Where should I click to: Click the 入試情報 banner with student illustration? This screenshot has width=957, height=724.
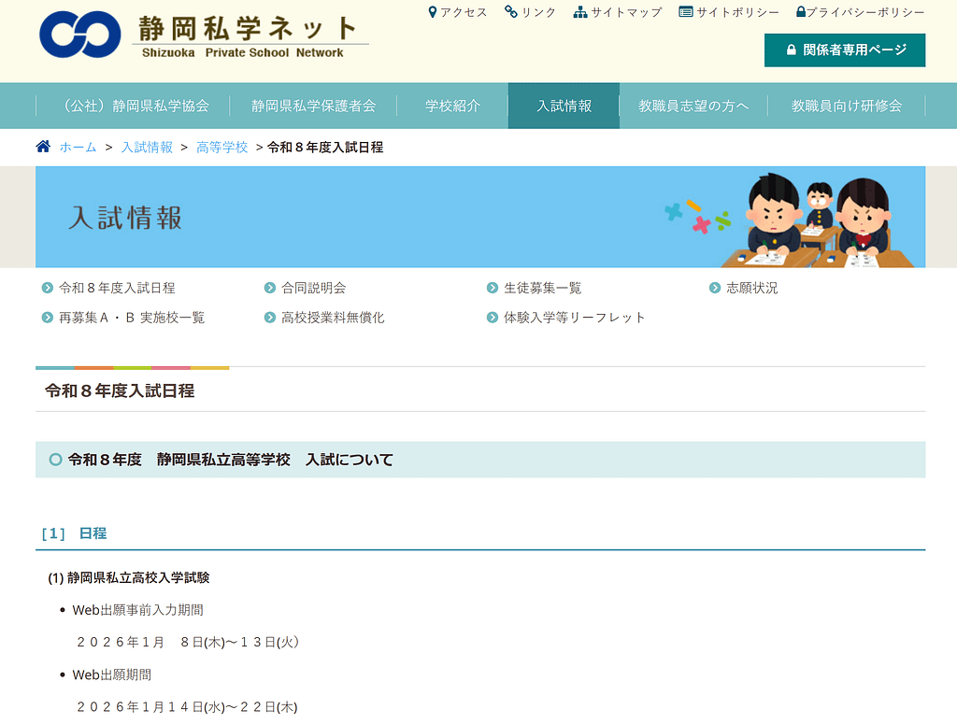point(479,217)
